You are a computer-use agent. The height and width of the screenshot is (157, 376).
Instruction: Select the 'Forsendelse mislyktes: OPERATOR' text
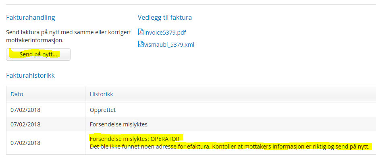(x=135, y=139)
